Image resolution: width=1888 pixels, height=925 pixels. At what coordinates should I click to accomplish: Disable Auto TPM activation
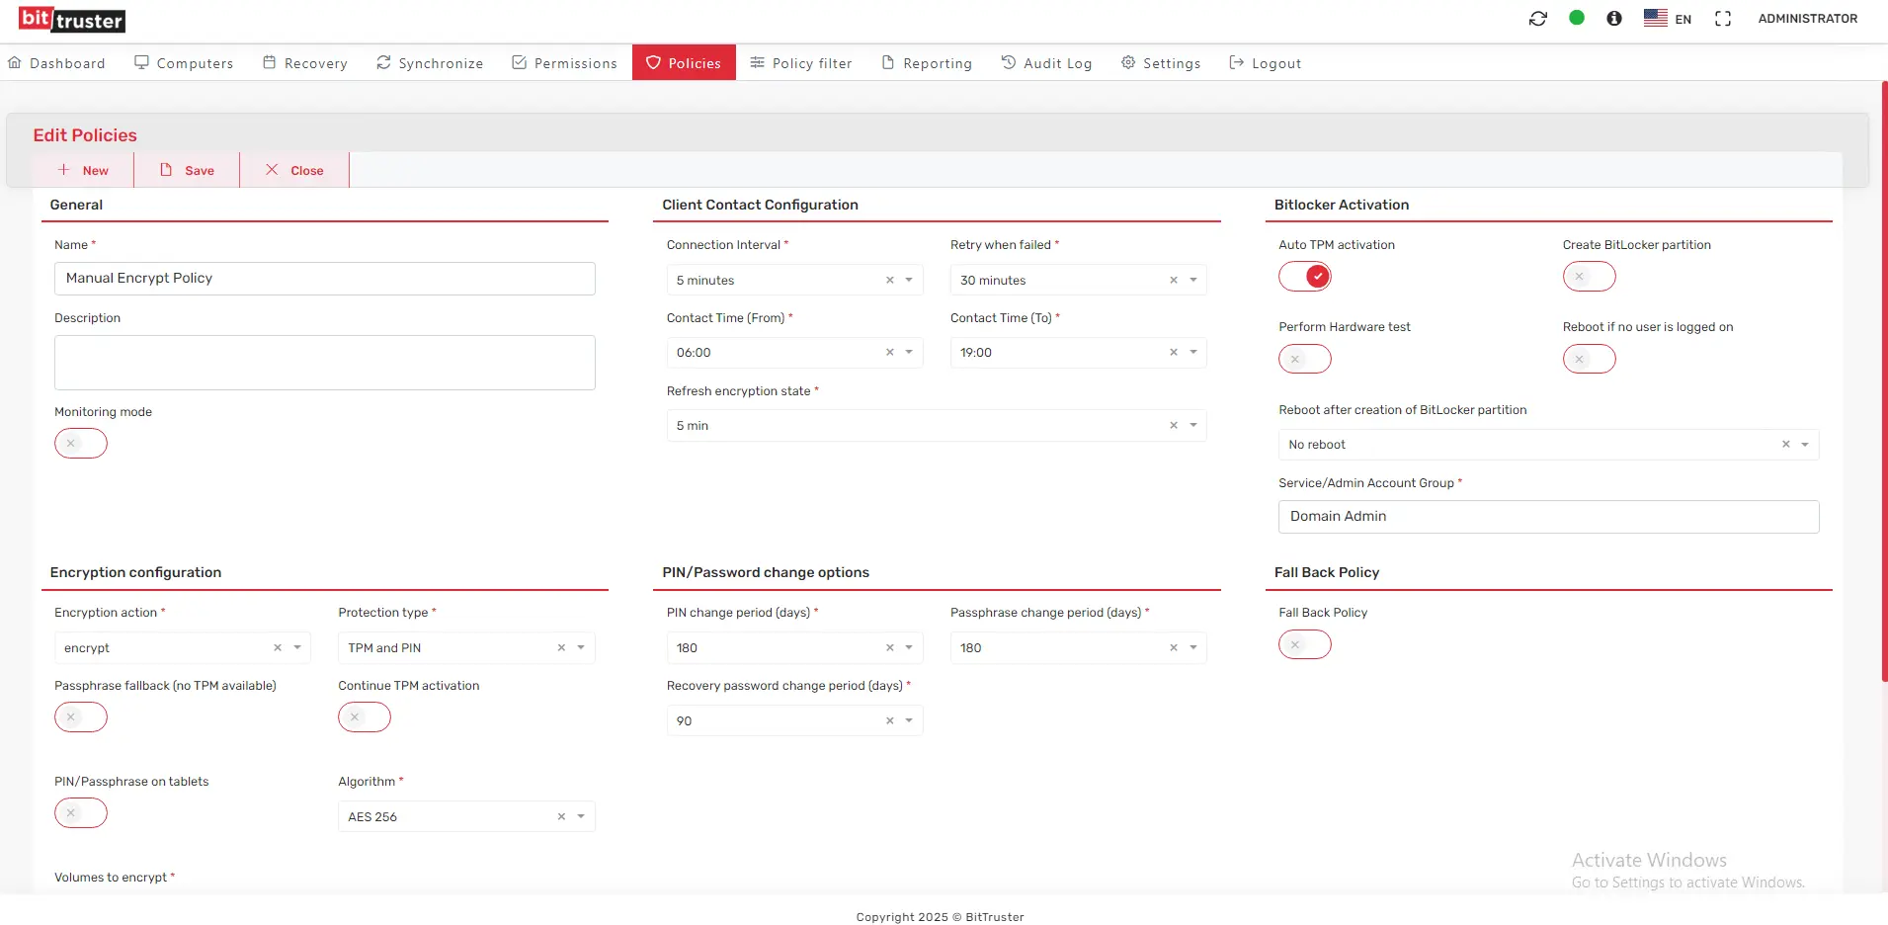coord(1304,277)
